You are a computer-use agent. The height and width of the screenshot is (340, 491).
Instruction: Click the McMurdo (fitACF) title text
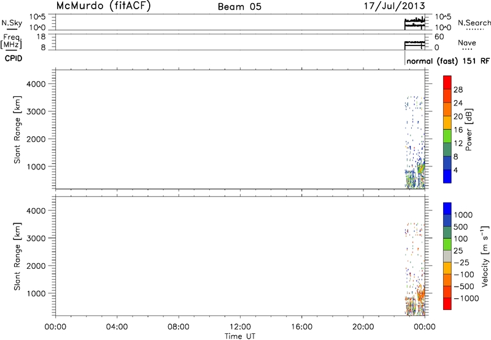tap(103, 6)
